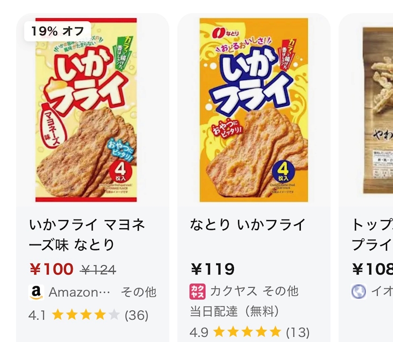Image resolution: width=393 pixels, height=342 pixels.
Task: Click the globe icon beside イオン seller
Action: tap(358, 291)
